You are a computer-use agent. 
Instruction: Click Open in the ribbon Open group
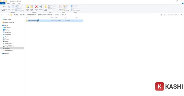[66, 6]
